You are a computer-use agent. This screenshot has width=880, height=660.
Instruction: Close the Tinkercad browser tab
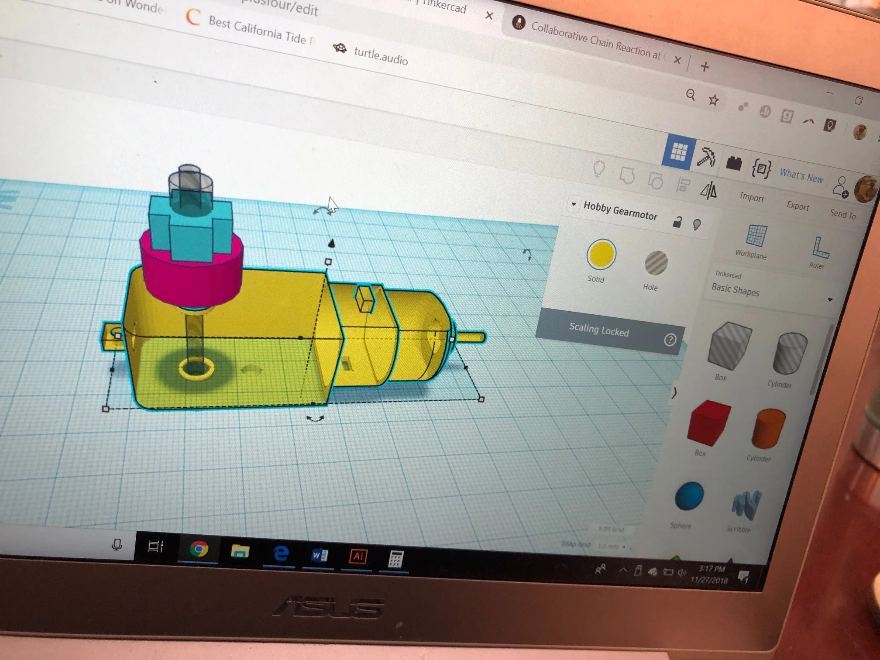(489, 16)
